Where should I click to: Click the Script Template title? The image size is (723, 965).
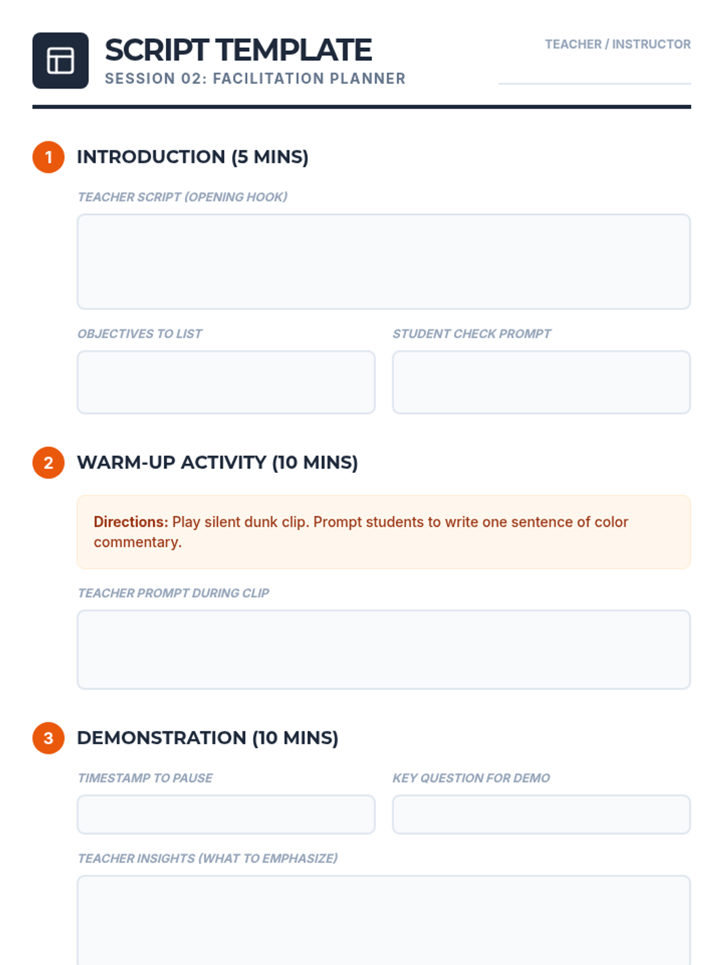(x=239, y=50)
